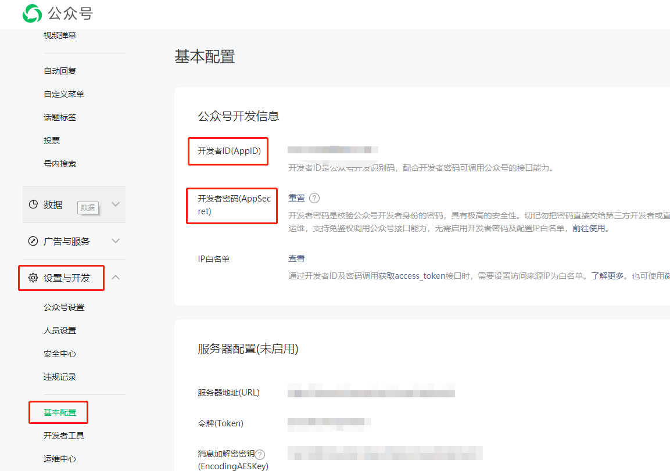Screen dimensions: 670x471
Task: Click the question mark help icon next to 重置
Action: [x=314, y=198]
